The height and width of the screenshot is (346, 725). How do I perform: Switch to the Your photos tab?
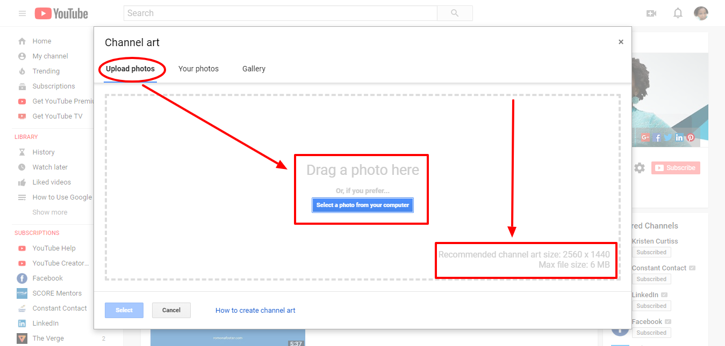(198, 69)
